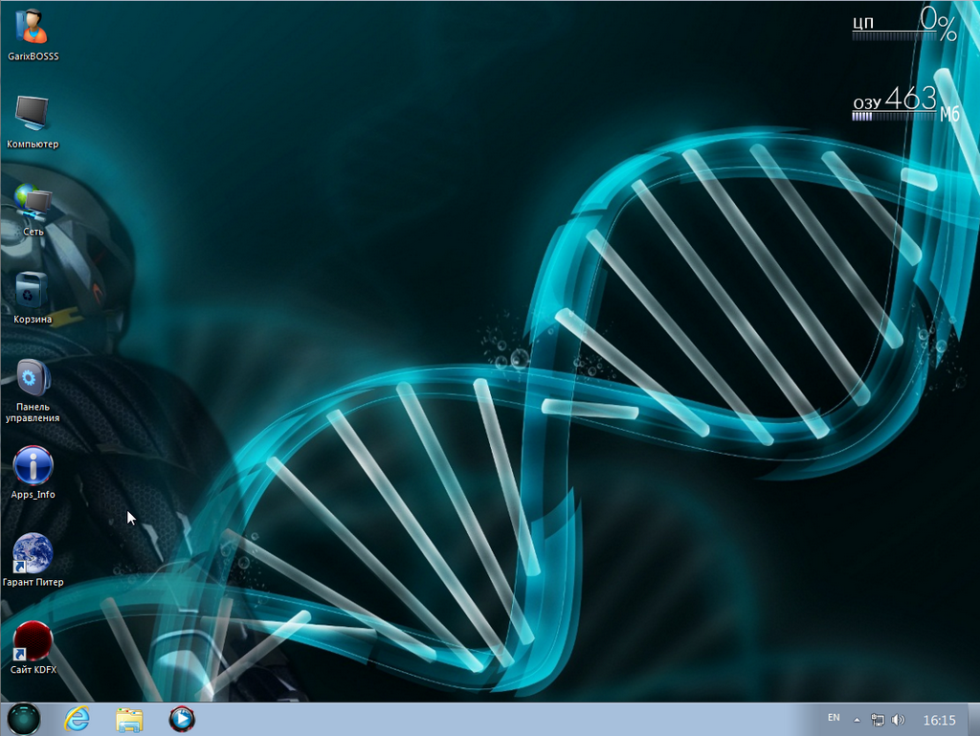The width and height of the screenshot is (980, 736).
Task: Open the 16:15 clock in the tray
Action: coord(940,721)
